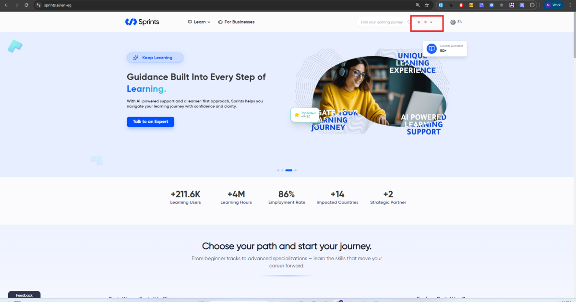Screen dimensions: 576x302
Task: Expand the Learn menu
Action: 199,22
